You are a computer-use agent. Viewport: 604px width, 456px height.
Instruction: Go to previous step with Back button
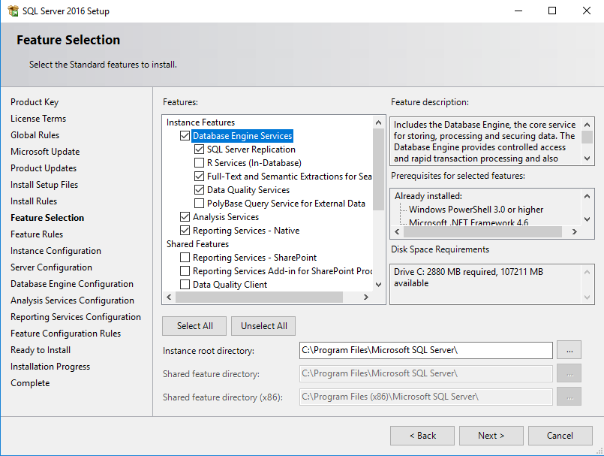[x=422, y=436]
